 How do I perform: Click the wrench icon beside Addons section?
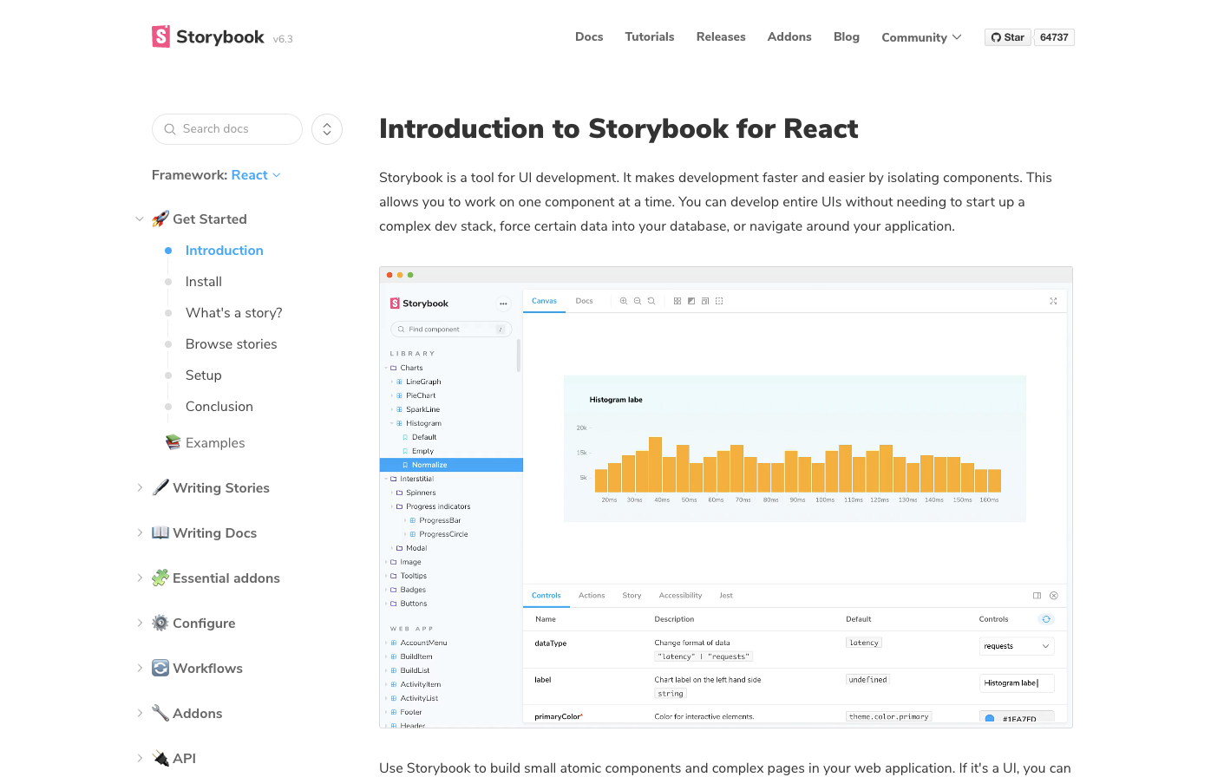click(160, 714)
